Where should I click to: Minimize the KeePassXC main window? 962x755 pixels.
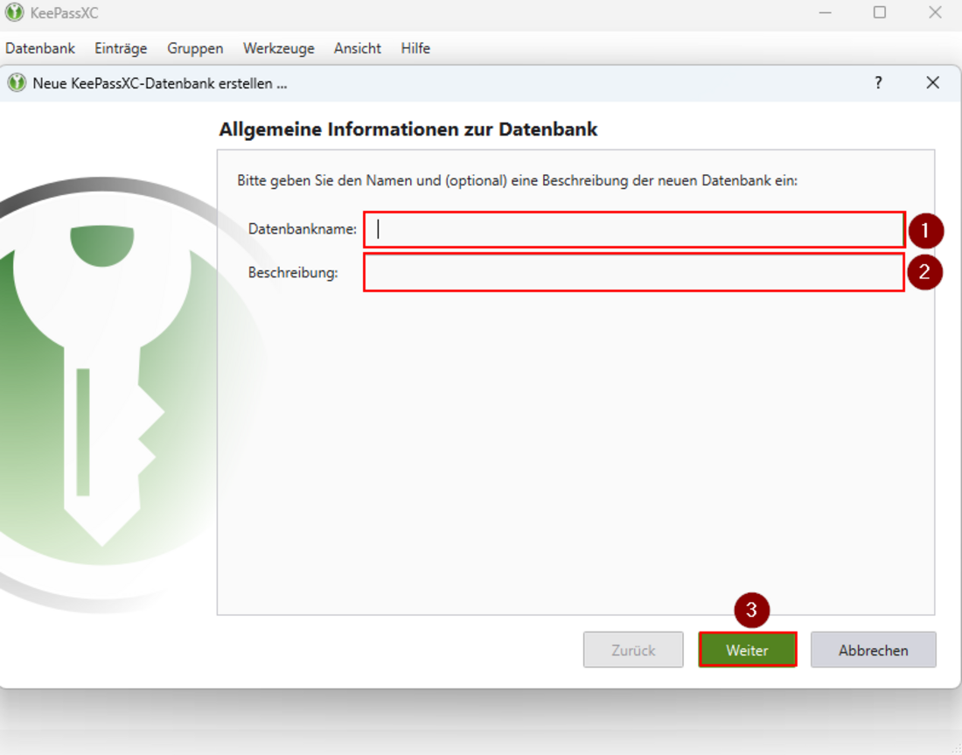coord(825,12)
